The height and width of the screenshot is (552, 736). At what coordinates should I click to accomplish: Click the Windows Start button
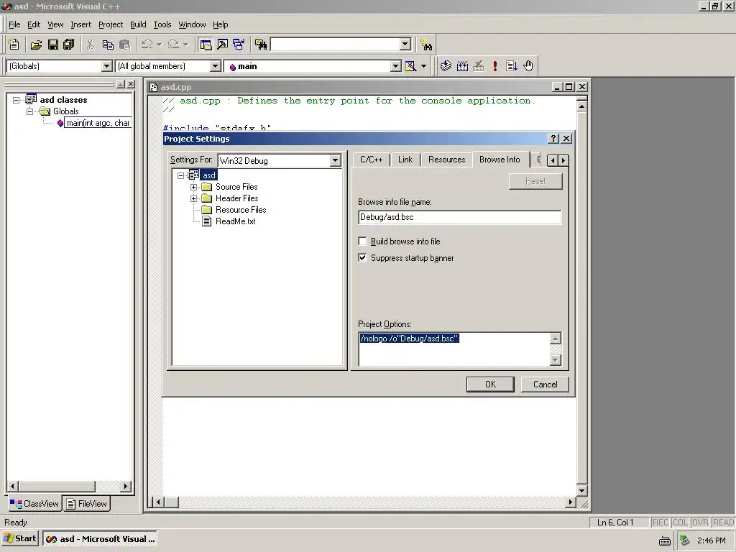(19, 539)
